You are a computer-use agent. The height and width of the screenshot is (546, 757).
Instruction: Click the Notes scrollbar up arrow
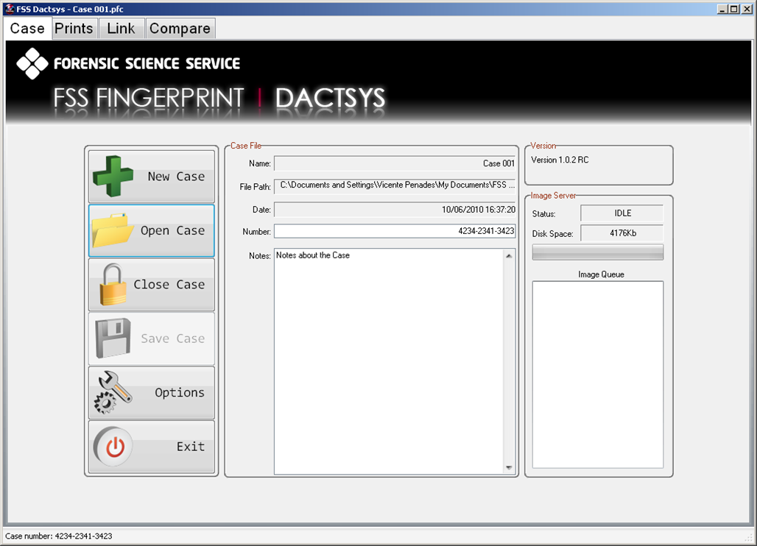pos(509,255)
